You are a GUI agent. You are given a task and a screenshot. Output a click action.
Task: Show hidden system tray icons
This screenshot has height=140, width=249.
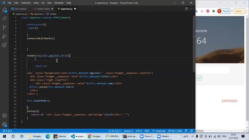193,136
